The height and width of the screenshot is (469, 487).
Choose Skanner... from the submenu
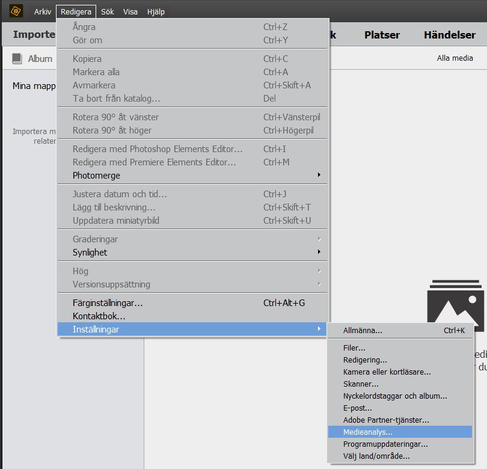click(x=400, y=384)
